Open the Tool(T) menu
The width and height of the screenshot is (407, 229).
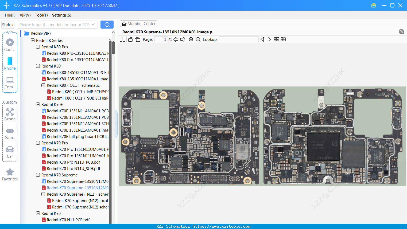pyautogui.click(x=41, y=15)
